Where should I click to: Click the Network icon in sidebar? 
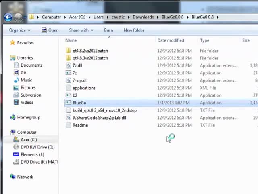coord(12,177)
